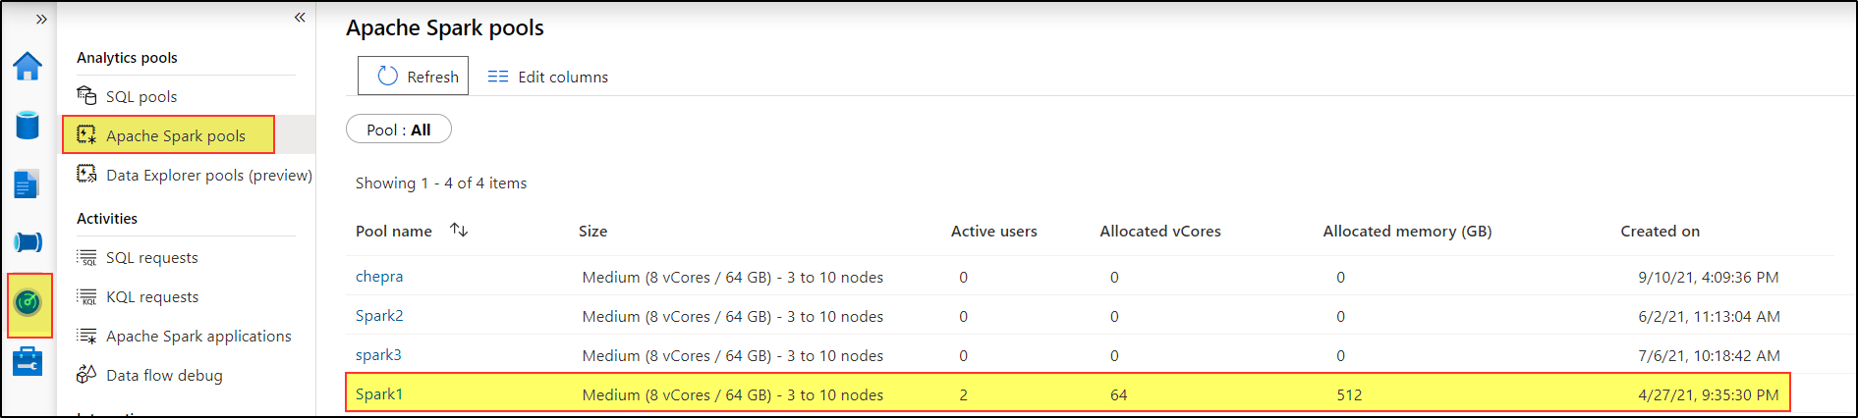Go to KQL requests

pyautogui.click(x=151, y=296)
